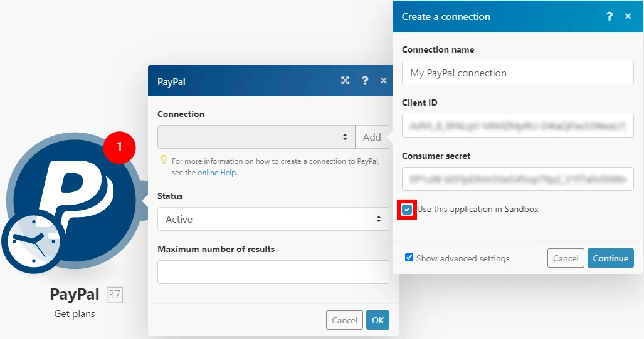Click the Add connection button
644x339 pixels.
(x=372, y=137)
